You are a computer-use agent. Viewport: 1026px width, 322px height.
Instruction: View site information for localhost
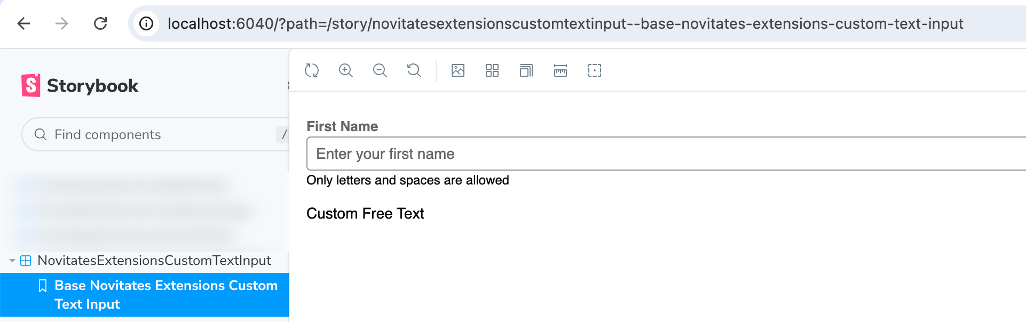click(x=146, y=23)
